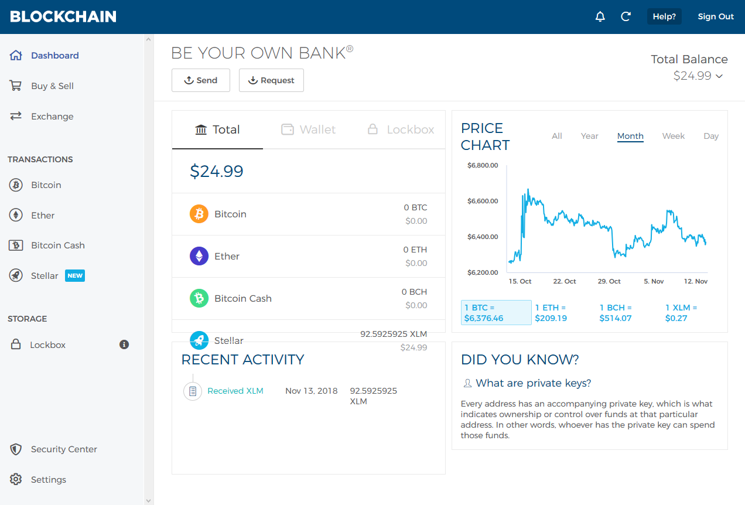Click the Bitcoin Cash green icon

pyautogui.click(x=199, y=298)
